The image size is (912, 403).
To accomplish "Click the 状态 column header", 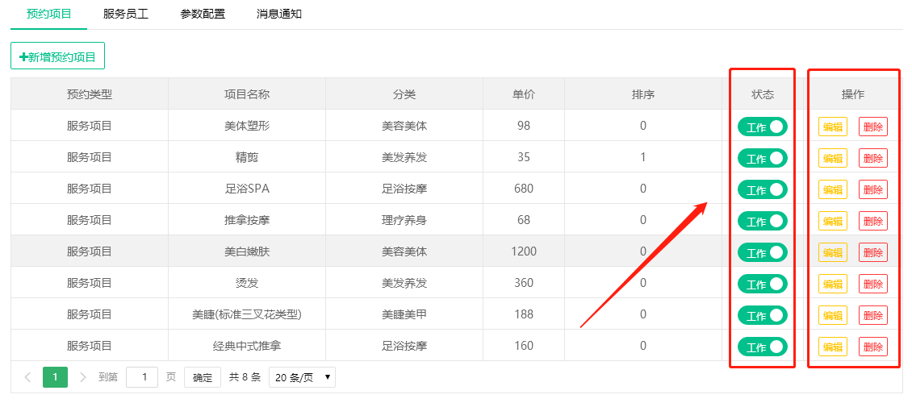I will tap(763, 94).
